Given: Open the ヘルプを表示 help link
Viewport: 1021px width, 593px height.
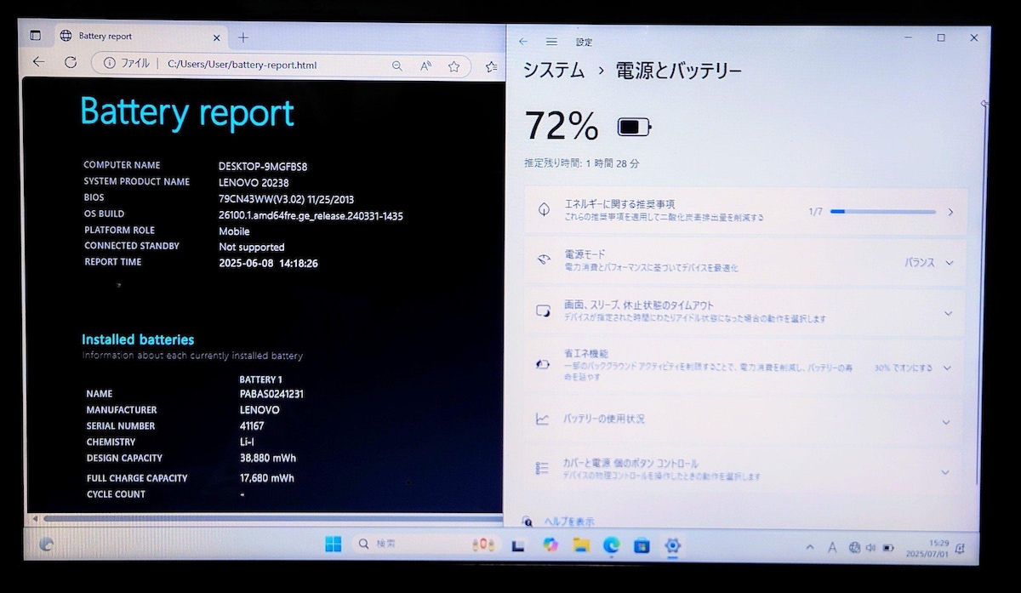Looking at the screenshot, I should (568, 521).
